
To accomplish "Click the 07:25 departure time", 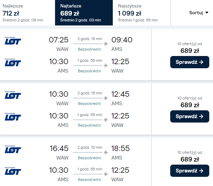I will pos(59,40).
